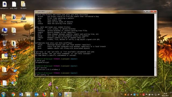172x97 pixels.
Task: Open the Windows Start menu orb
Action: pyautogui.click(x=3, y=95)
